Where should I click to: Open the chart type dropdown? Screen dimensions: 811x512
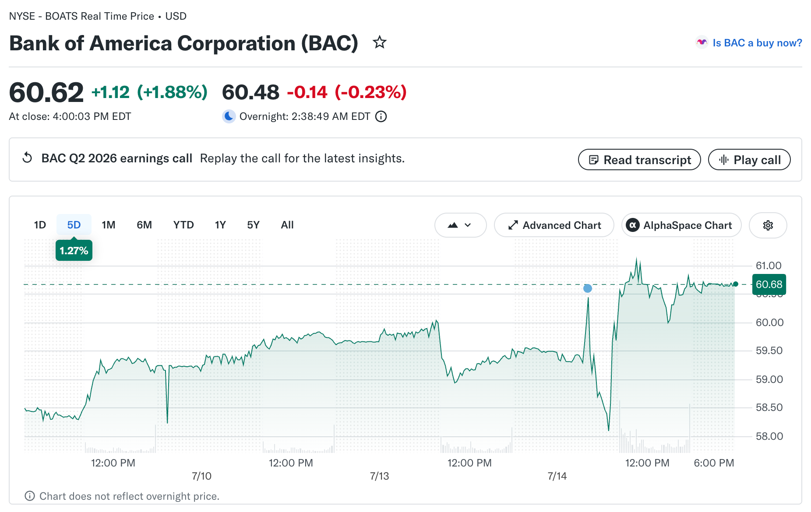(460, 225)
